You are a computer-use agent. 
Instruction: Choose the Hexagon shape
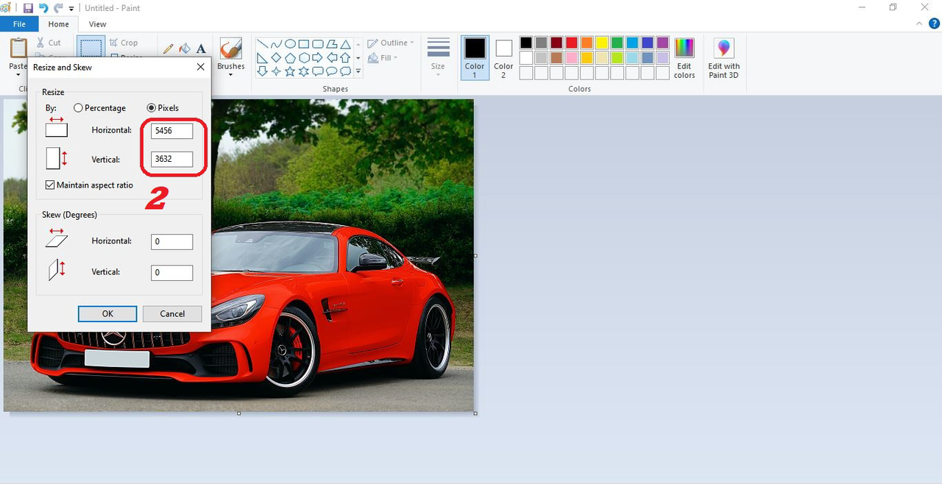(x=304, y=57)
